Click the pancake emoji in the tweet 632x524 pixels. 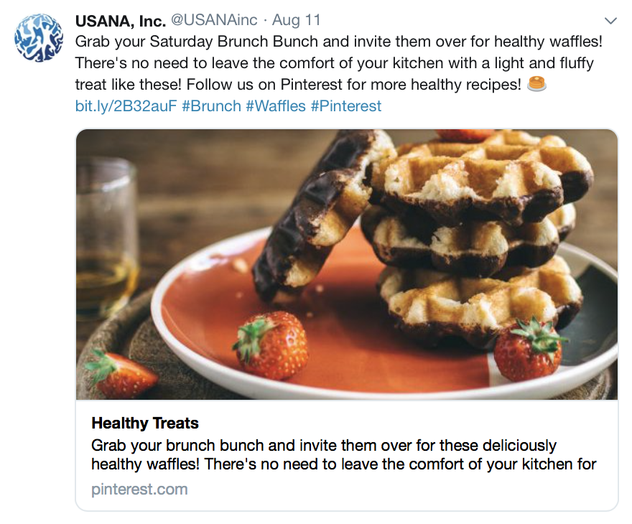536,84
